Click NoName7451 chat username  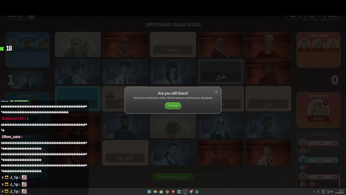tap(14, 119)
